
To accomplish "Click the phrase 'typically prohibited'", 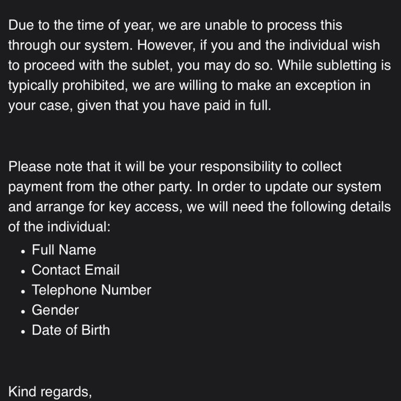I will (x=68, y=86).
